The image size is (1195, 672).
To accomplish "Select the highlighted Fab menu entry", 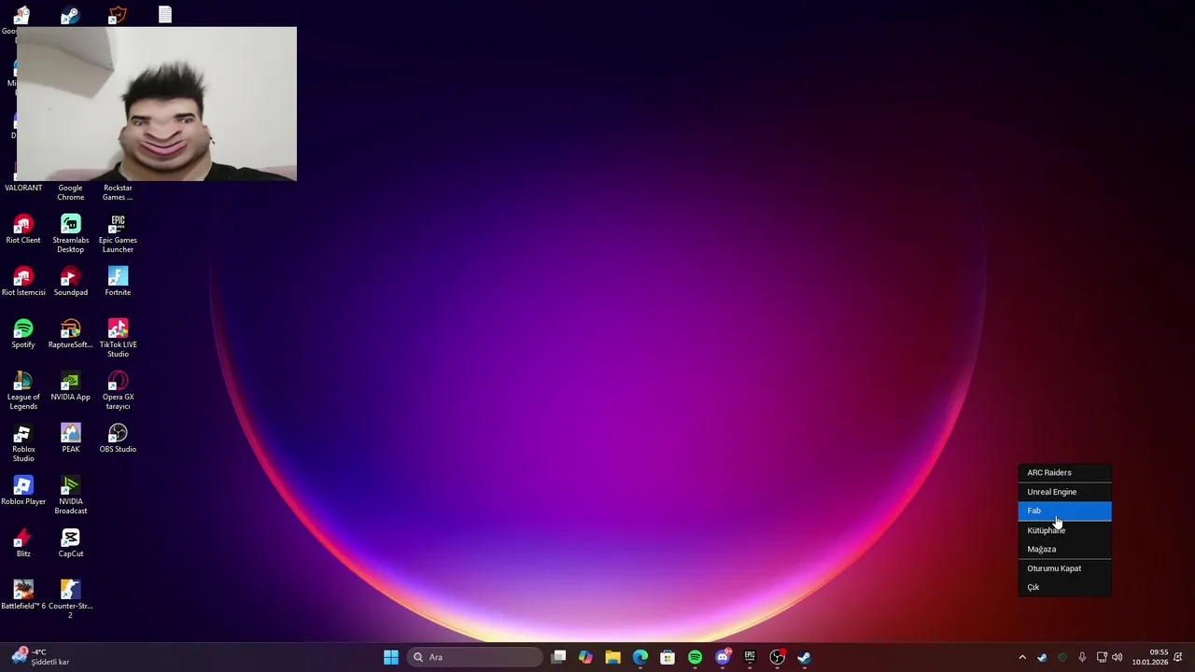I will click(x=1064, y=511).
